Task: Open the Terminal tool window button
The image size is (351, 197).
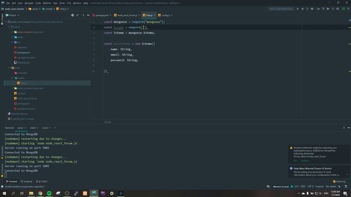Action: [12, 181]
